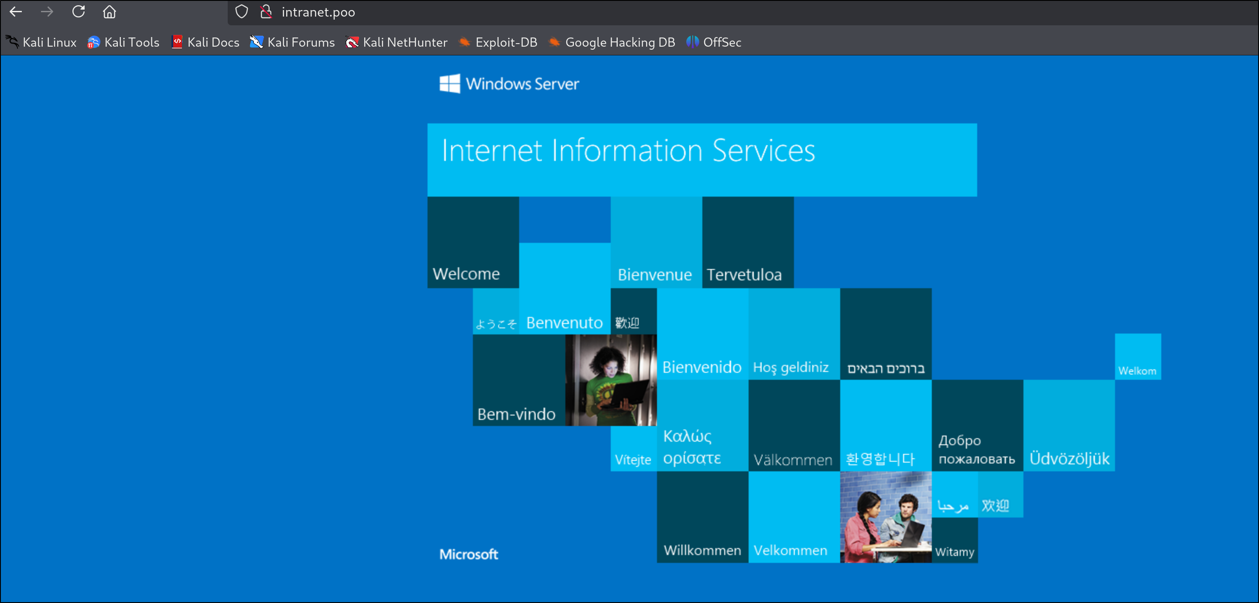Open the Kali Forums bookmark
Image resolution: width=1259 pixels, height=603 pixels.
click(292, 43)
